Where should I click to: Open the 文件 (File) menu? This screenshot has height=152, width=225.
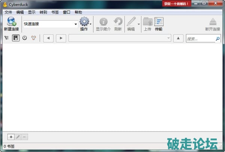click(8, 12)
